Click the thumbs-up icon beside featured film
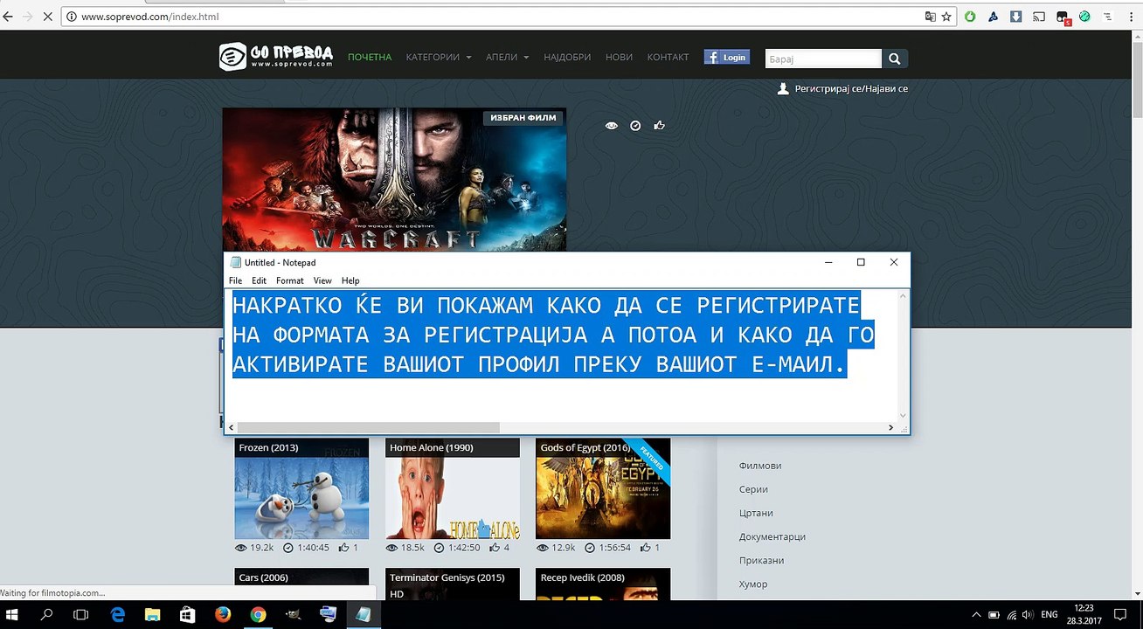 [660, 126]
